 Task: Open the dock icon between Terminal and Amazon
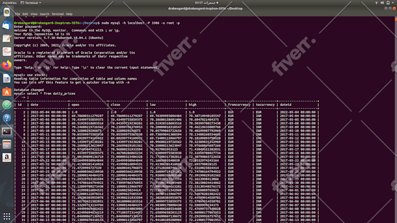pyautogui.click(x=7, y=144)
